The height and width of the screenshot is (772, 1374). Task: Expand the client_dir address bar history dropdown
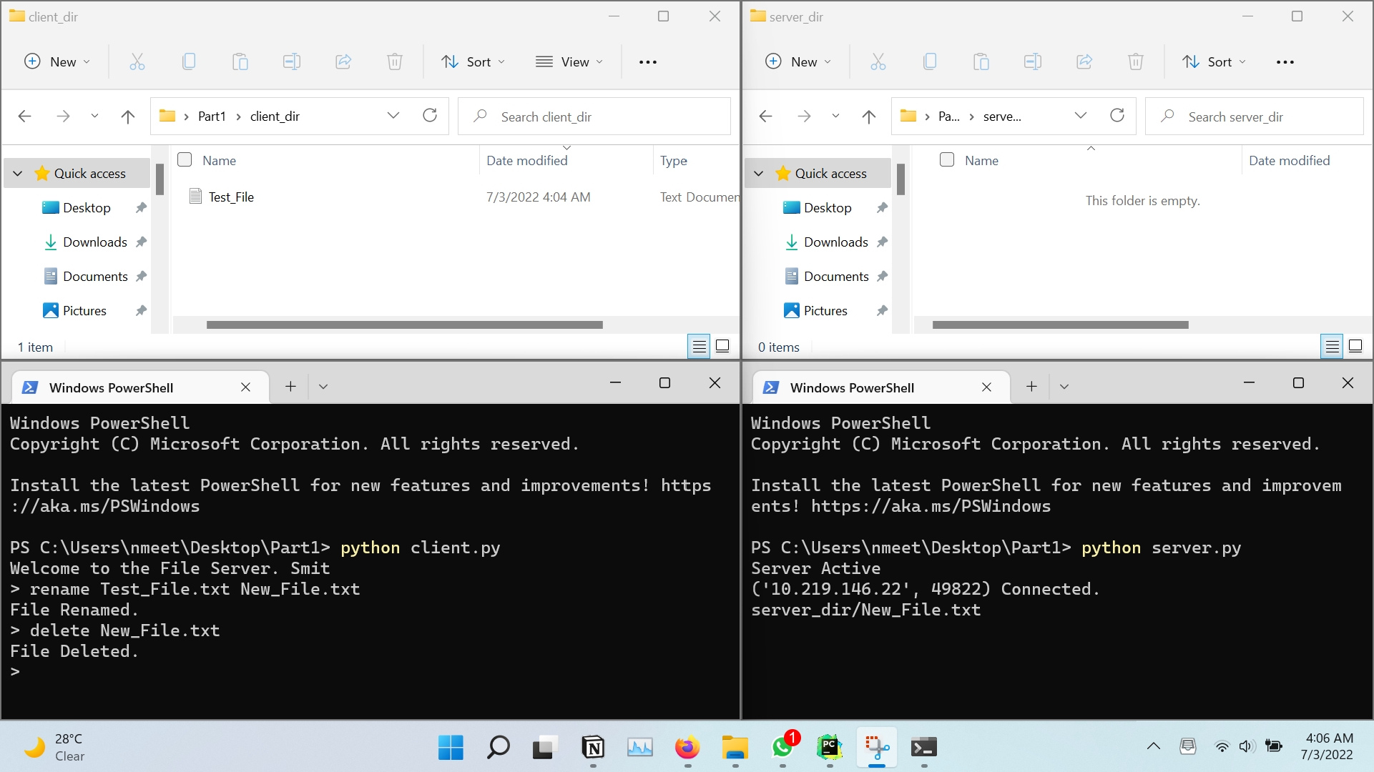393,116
